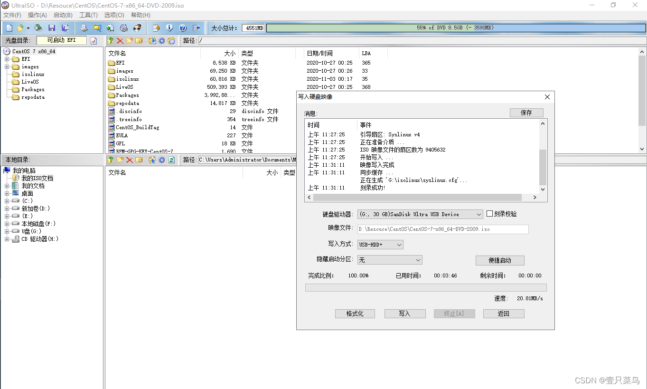
Task: Click the Up arrow icon in image pane
Action: tap(111, 41)
